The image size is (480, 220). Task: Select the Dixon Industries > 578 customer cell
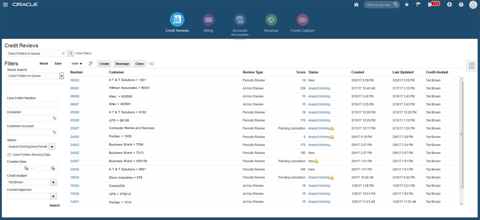click(126, 178)
